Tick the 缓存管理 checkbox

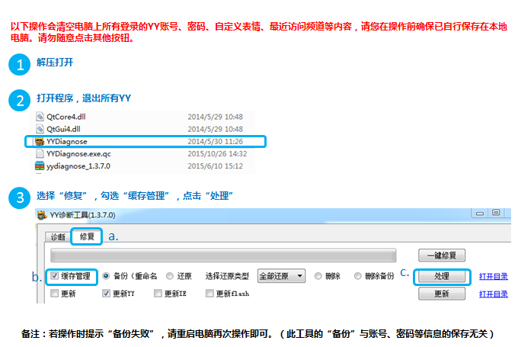[55, 275]
